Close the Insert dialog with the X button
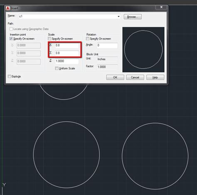 [x=161, y=7]
